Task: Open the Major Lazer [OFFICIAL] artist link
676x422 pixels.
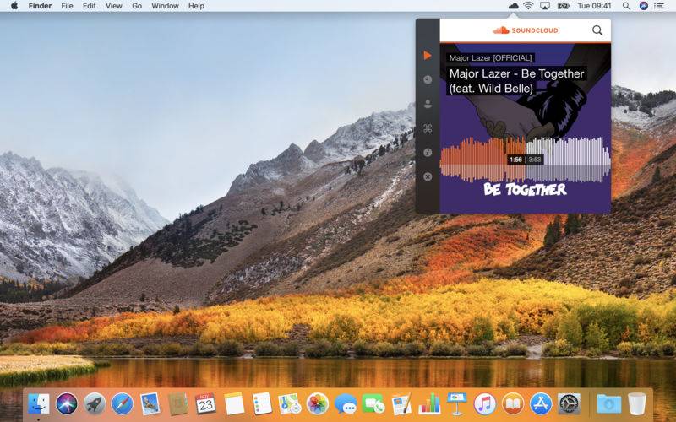Action: tap(490, 57)
